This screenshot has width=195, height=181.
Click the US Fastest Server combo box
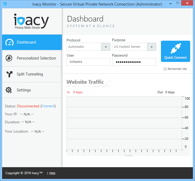pos(134,47)
